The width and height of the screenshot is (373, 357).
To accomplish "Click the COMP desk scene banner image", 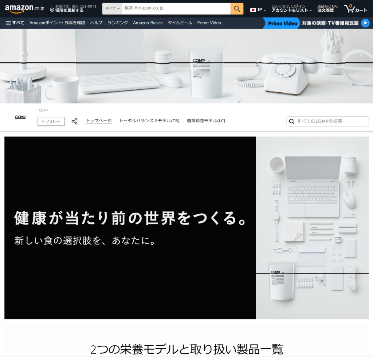I will pyautogui.click(x=186, y=66).
